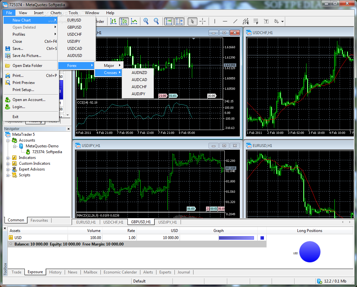This screenshot has width=357, height=287.
Task: Click the Open Data Folder icon
Action: click(x=8, y=66)
